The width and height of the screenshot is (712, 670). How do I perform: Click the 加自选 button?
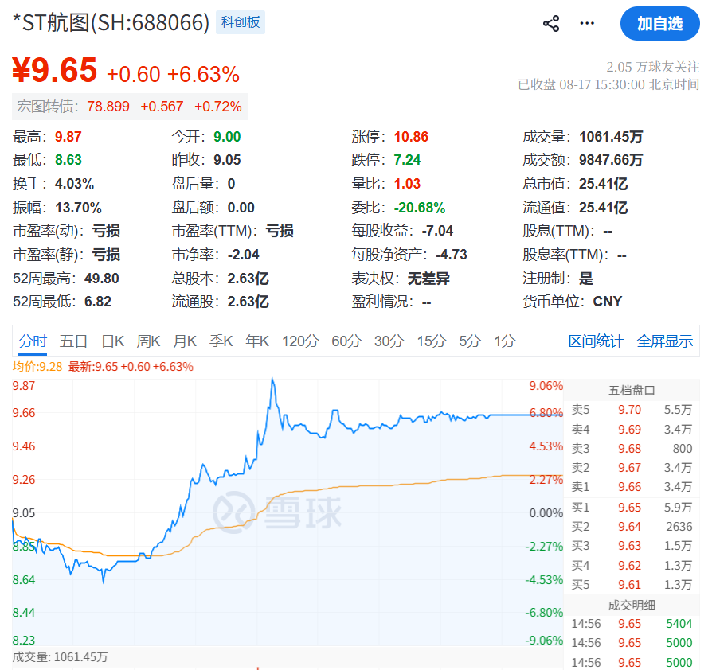point(659,24)
